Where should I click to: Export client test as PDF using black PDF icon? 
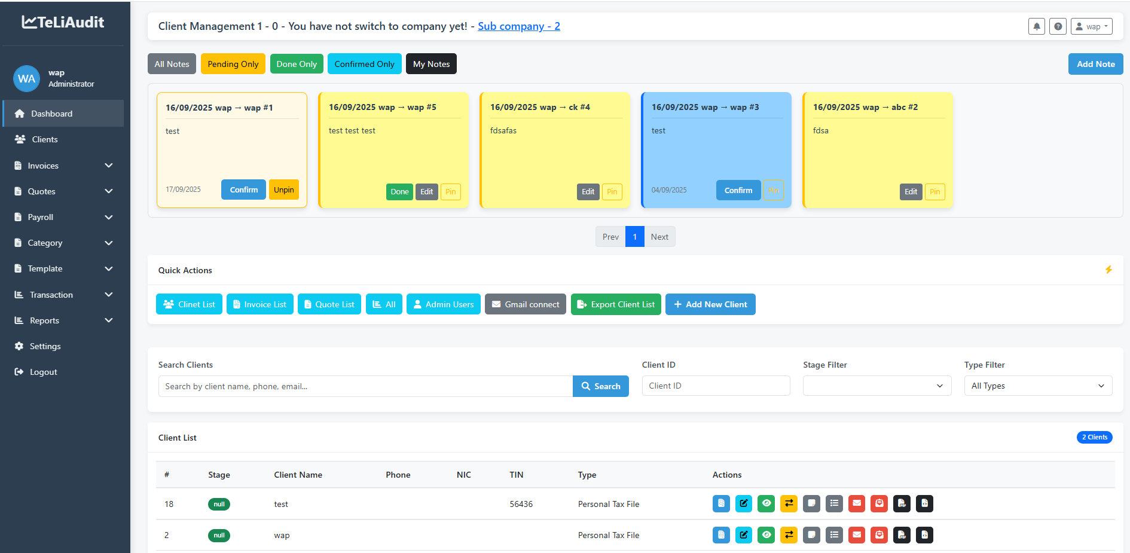902,503
